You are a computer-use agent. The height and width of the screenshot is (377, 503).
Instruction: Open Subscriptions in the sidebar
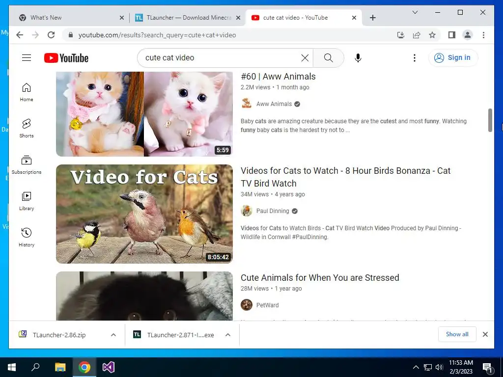27,165
